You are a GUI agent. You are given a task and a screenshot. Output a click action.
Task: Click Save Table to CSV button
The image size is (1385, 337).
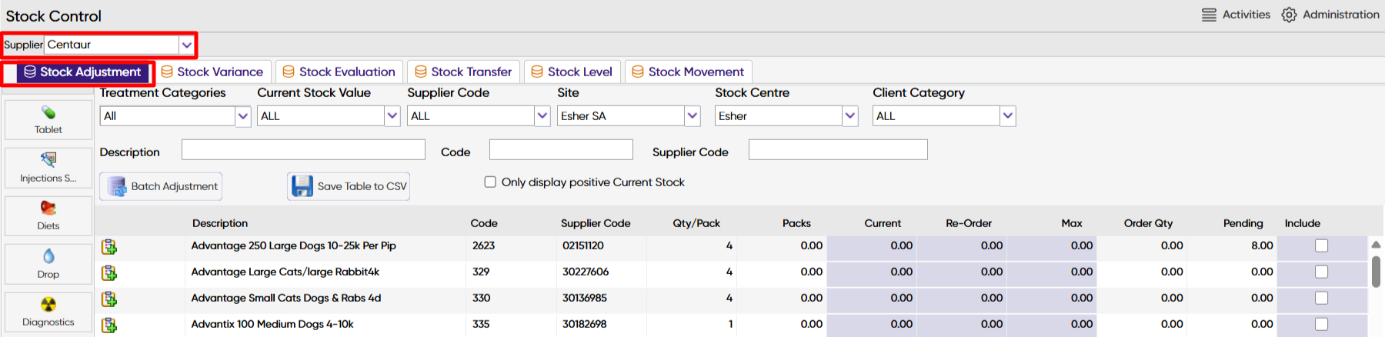pos(349,186)
